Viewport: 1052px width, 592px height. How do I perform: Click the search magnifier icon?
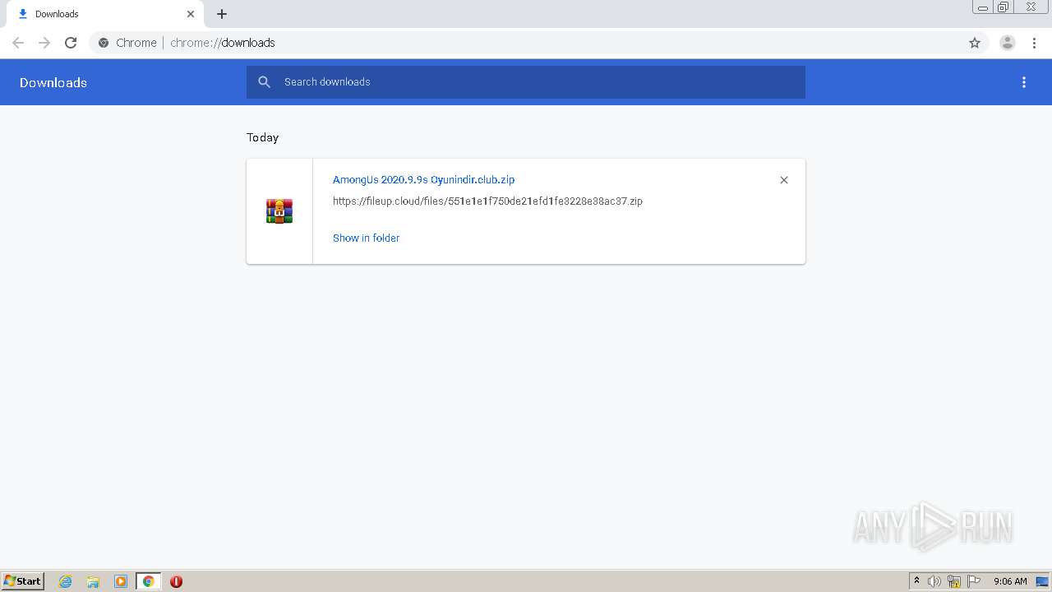coord(264,82)
